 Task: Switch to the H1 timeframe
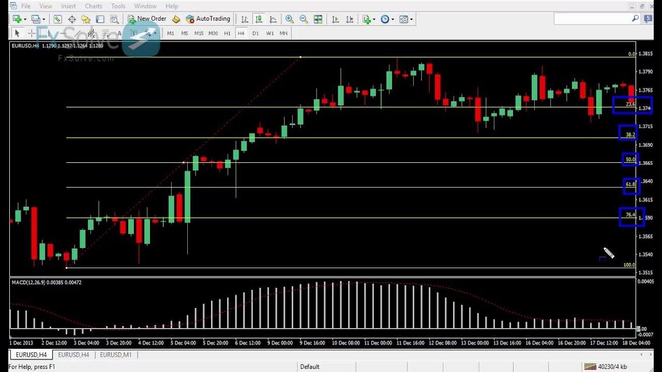point(228,33)
